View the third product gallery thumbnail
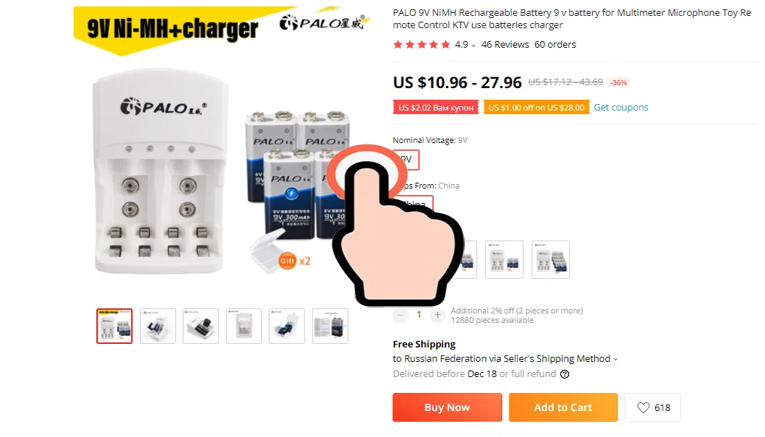Screen dimensions: 765x437 tap(200, 326)
